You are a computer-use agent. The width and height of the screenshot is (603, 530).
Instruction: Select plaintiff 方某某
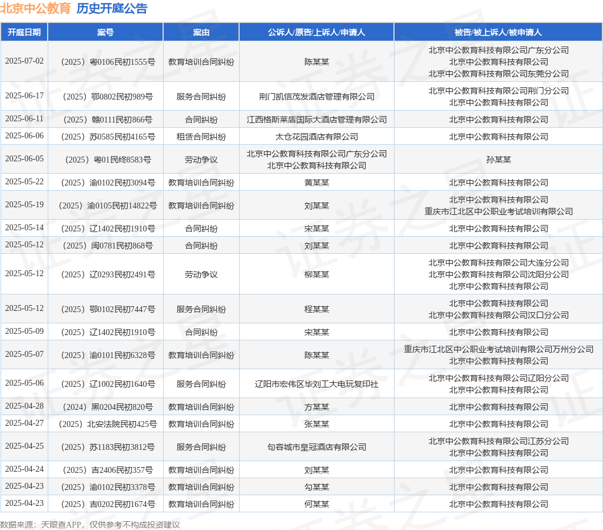pos(316,407)
